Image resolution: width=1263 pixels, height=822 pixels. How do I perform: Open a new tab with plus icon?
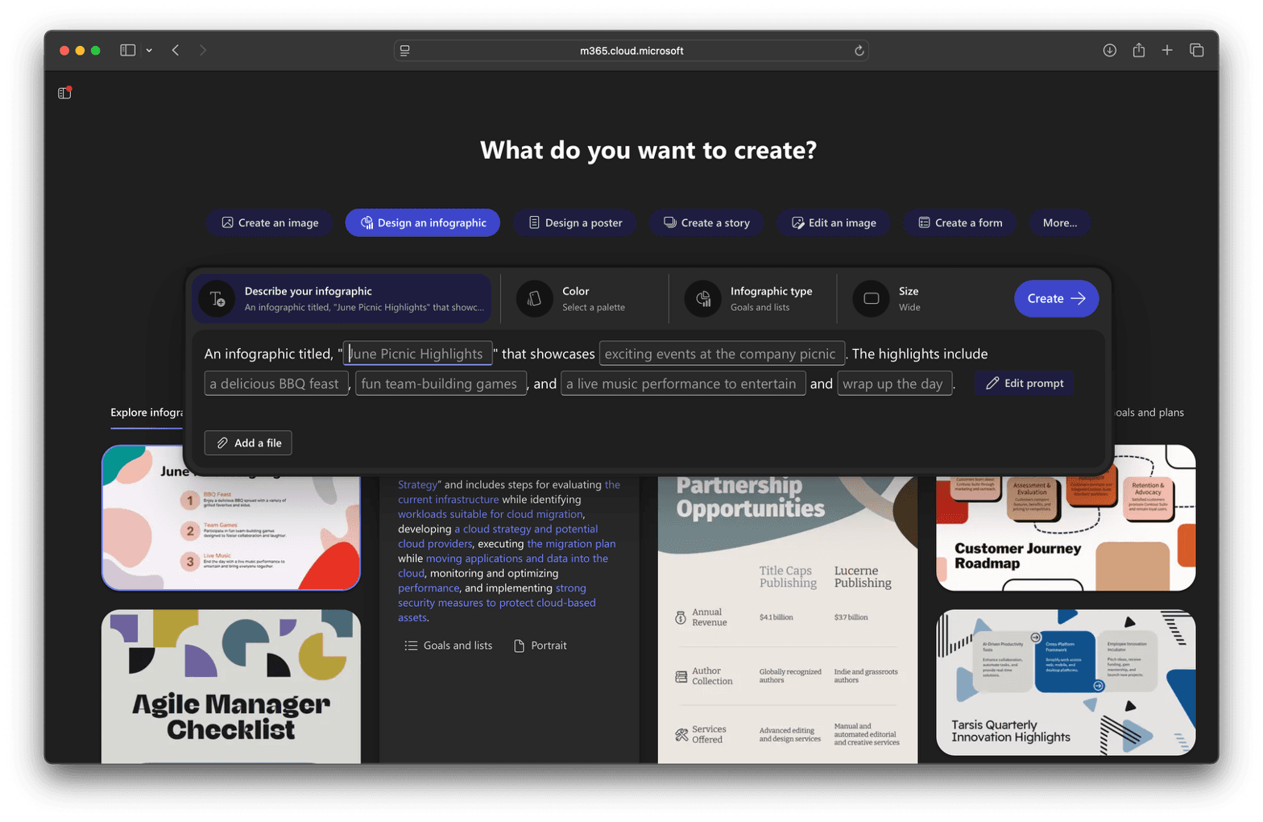point(1166,50)
